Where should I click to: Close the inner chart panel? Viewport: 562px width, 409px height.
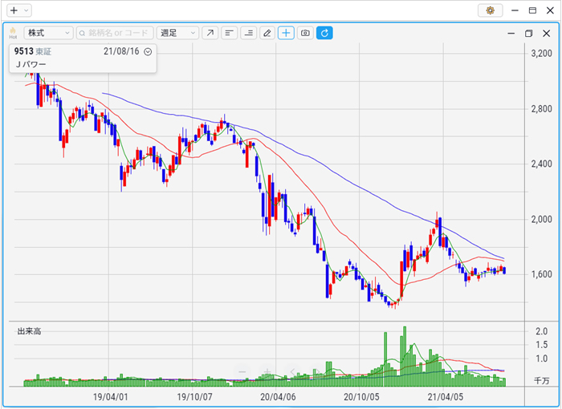546,34
